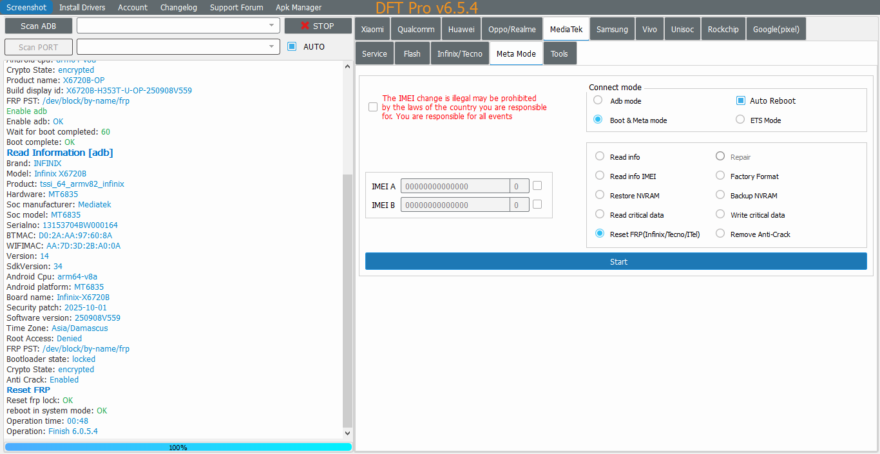Switch to the Huawei tab
This screenshot has height=454, width=880.
click(x=461, y=29)
